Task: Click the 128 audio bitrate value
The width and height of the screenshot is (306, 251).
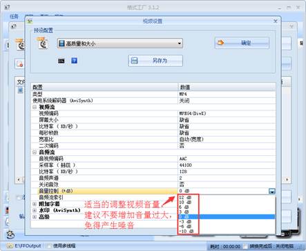Action: [x=183, y=172]
